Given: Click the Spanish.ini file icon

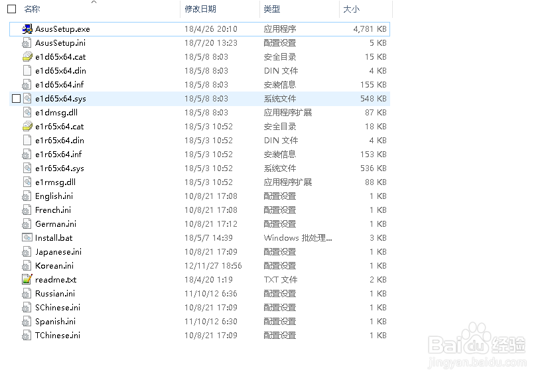Looking at the screenshot, I should [x=27, y=321].
